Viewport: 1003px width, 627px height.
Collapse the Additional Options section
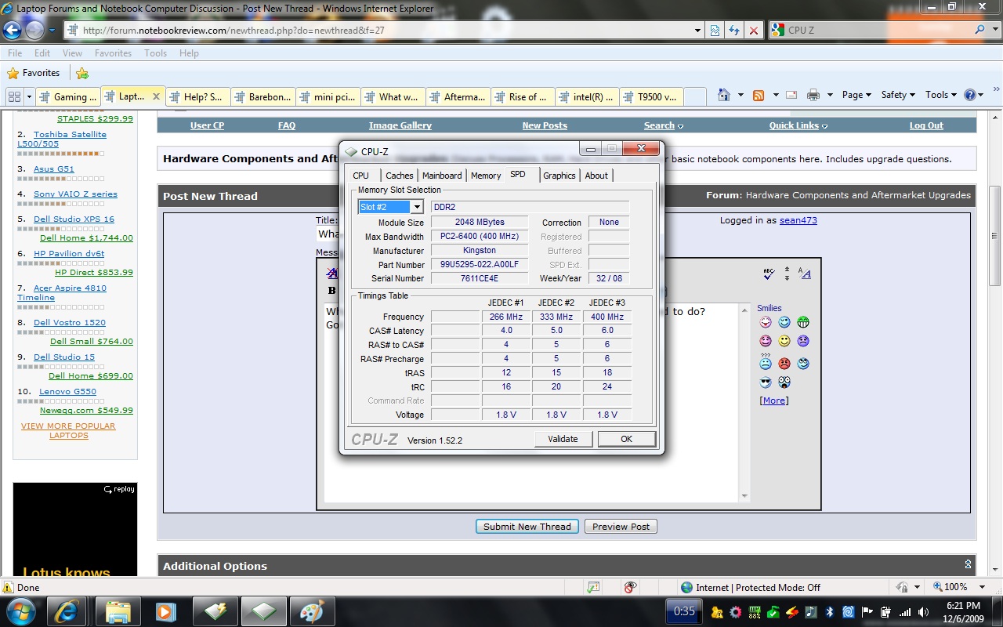pyautogui.click(x=969, y=565)
